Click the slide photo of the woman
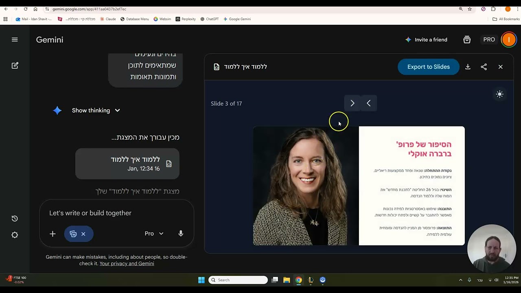Viewport: 521px width, 293px height. tap(306, 186)
